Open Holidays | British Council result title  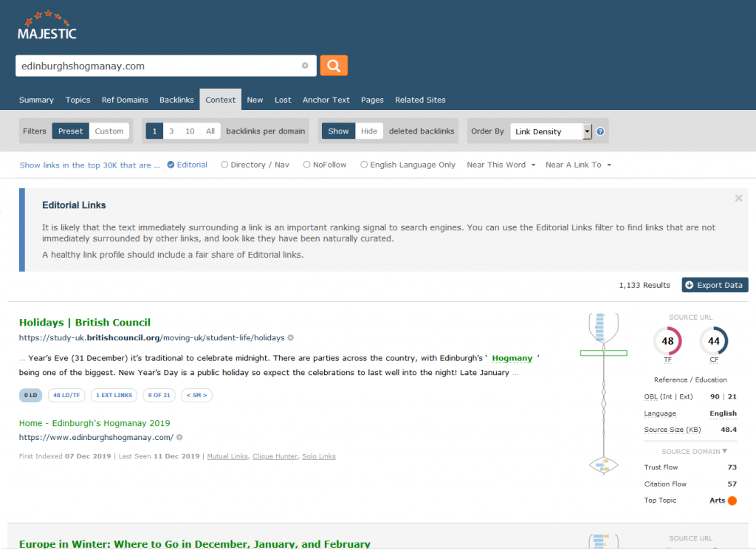point(85,323)
